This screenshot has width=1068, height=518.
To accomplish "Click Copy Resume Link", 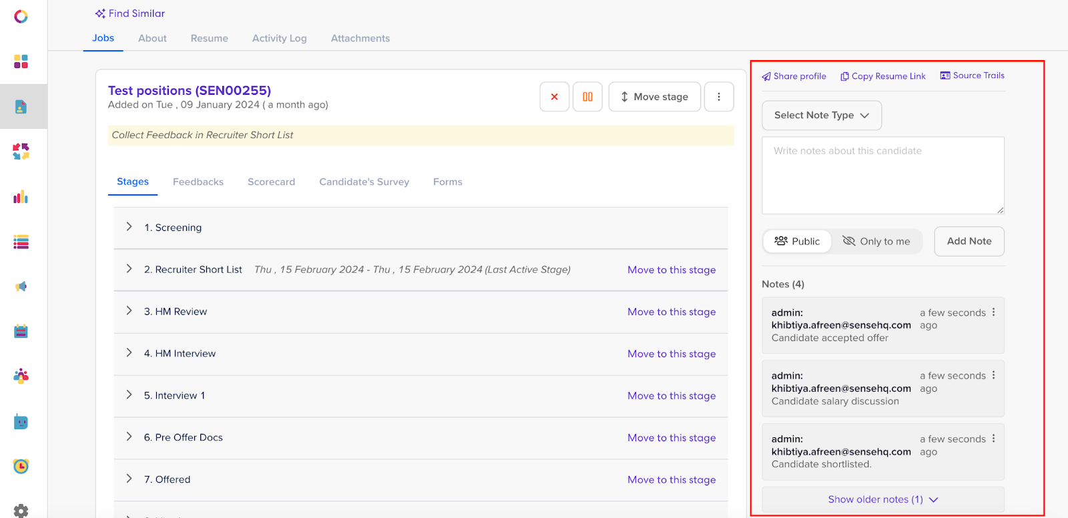I will 883,76.
